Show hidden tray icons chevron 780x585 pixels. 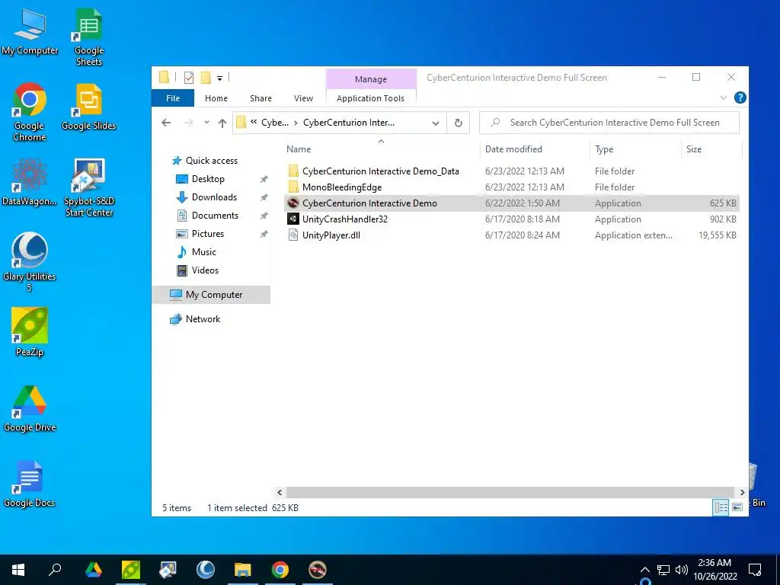644,570
